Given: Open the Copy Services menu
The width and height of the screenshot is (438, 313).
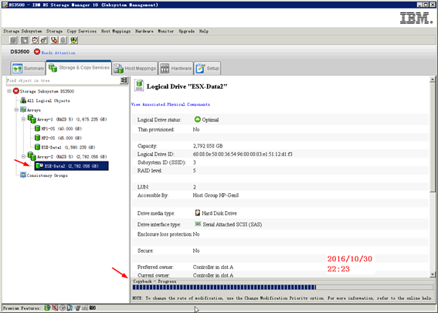Looking at the screenshot, I should point(82,31).
